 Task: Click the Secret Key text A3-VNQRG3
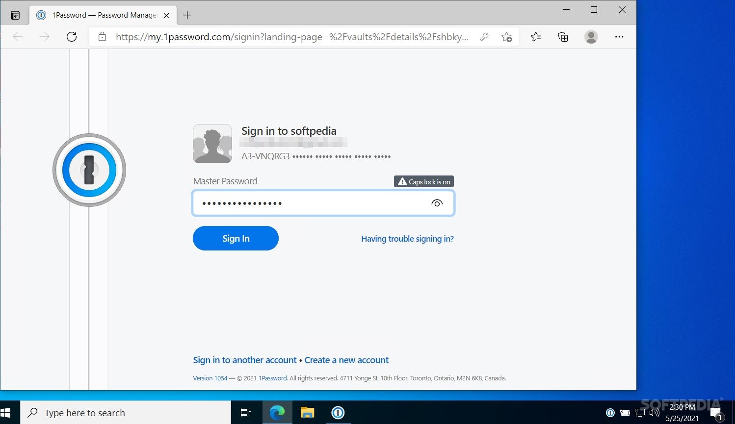point(265,156)
